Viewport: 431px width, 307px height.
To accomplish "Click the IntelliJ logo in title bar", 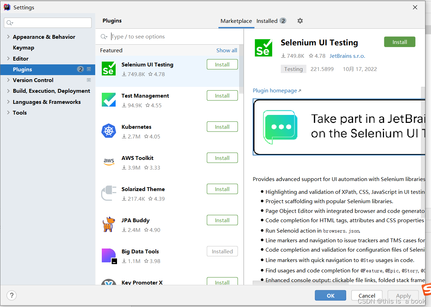I will point(7,7).
